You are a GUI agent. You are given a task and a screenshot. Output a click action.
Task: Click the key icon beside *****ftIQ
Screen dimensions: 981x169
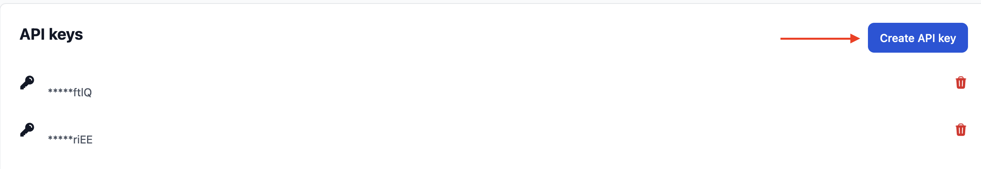click(x=27, y=83)
